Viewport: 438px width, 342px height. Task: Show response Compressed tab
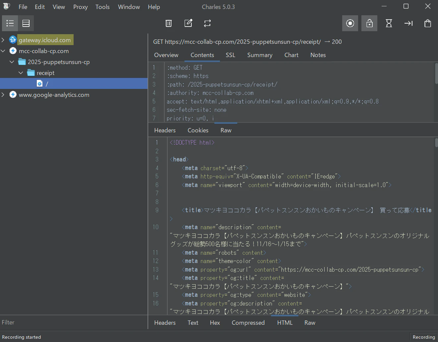point(248,323)
